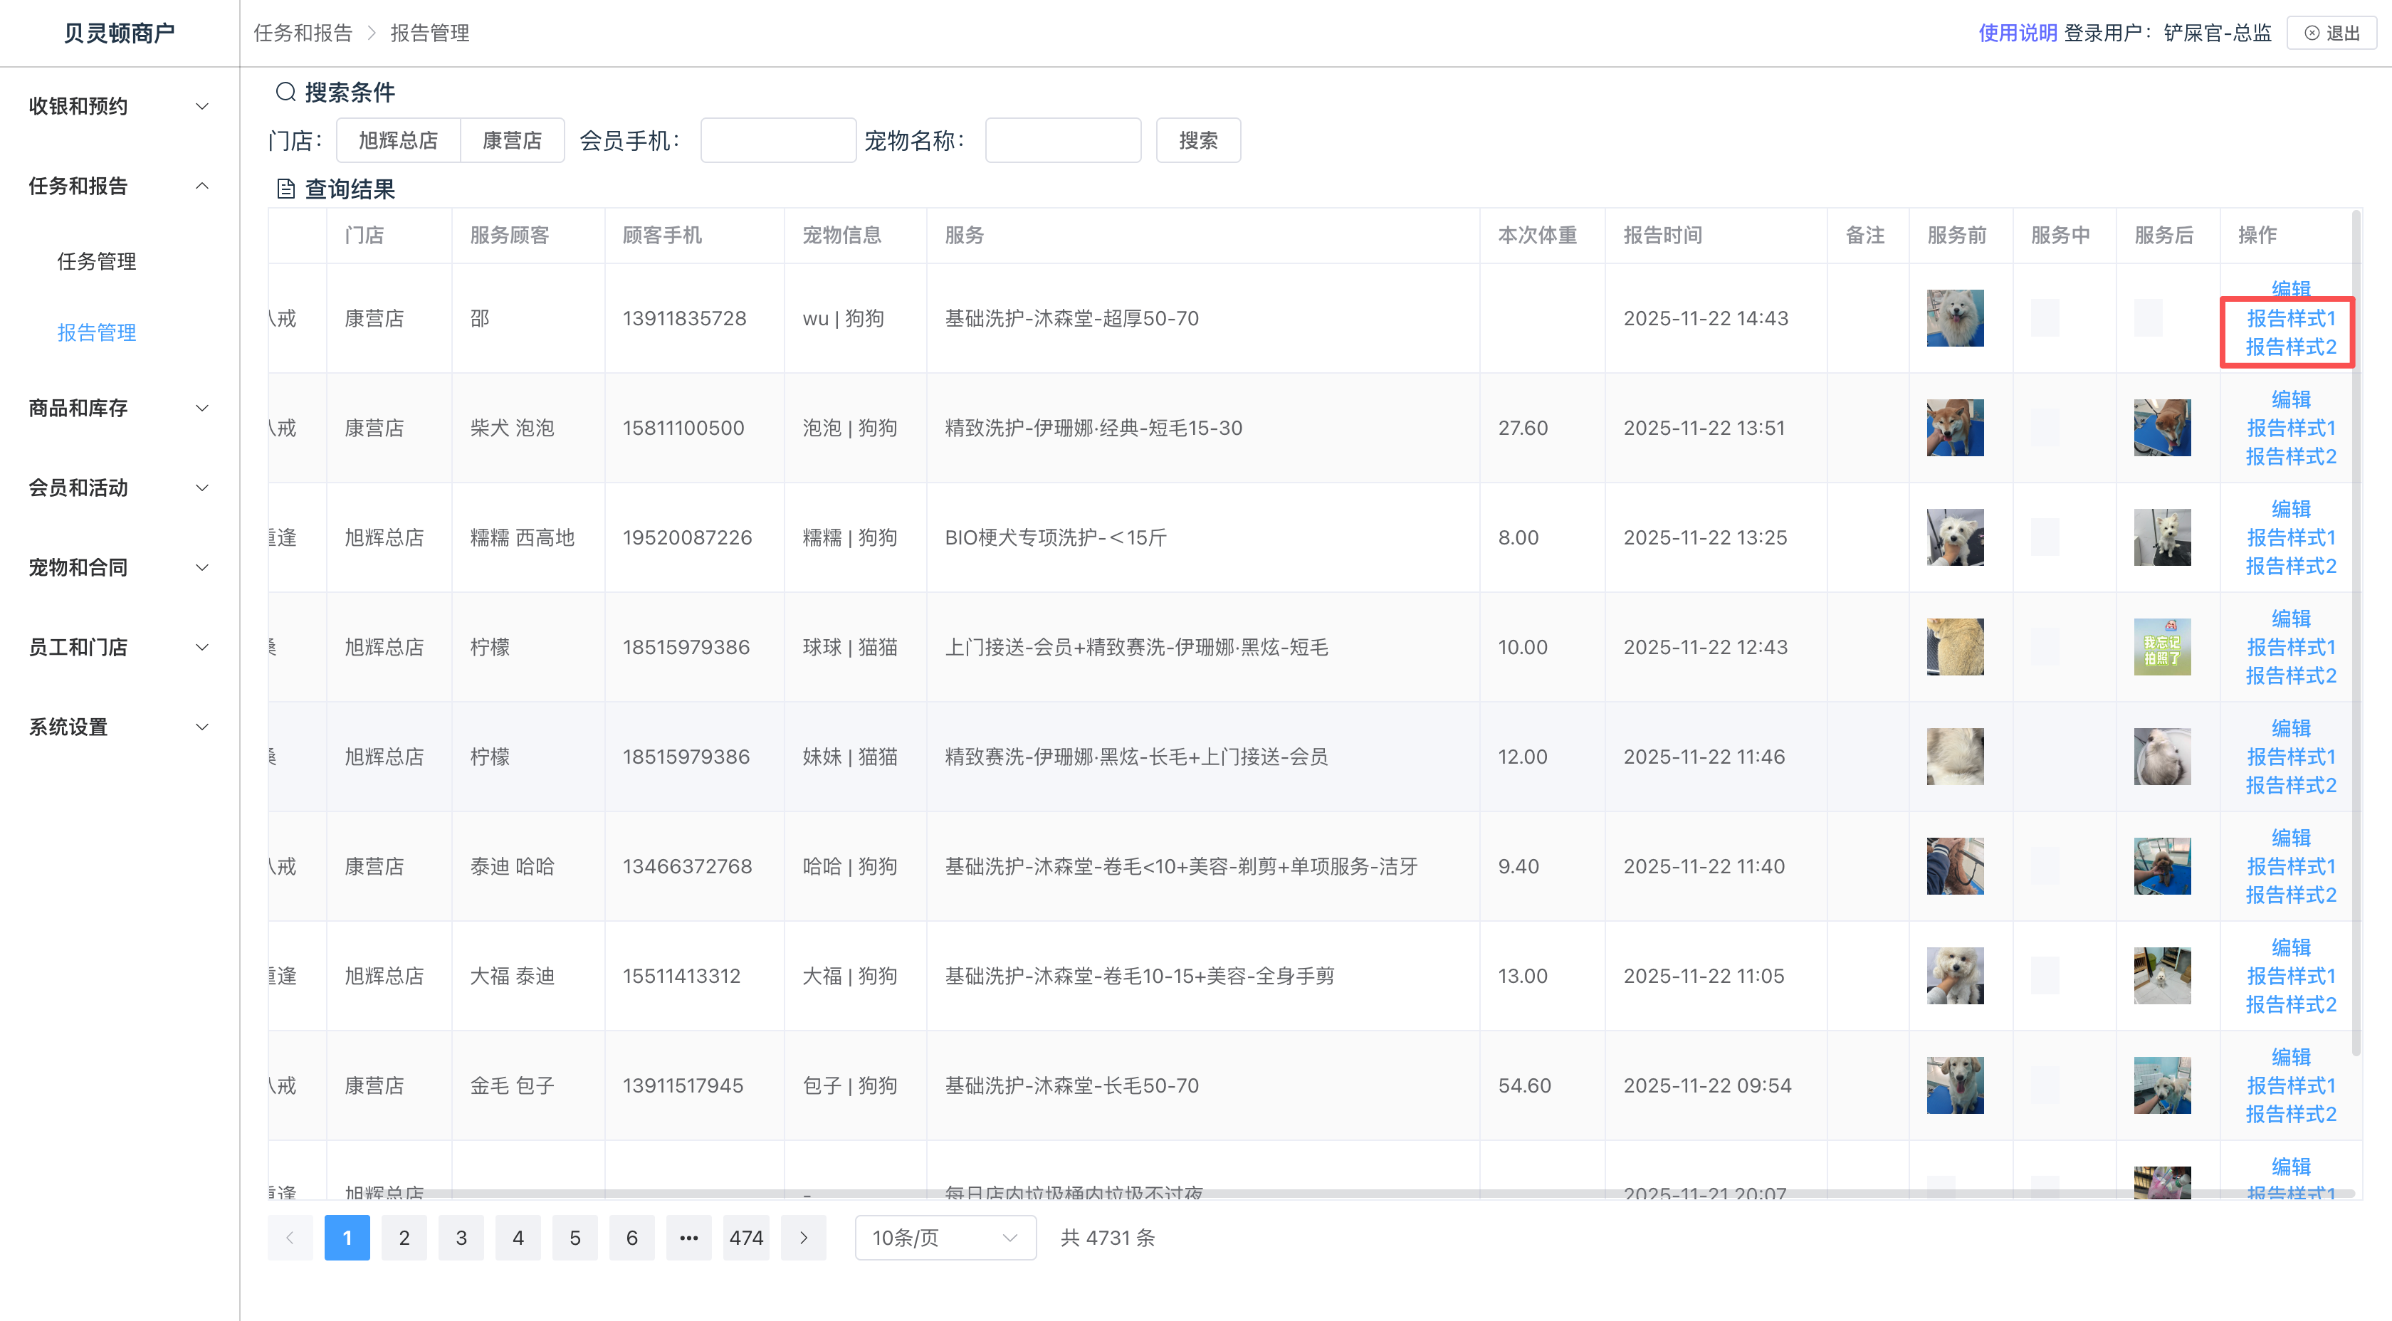
Task: Click the ellipsis more-pages button
Action: click(x=688, y=1238)
